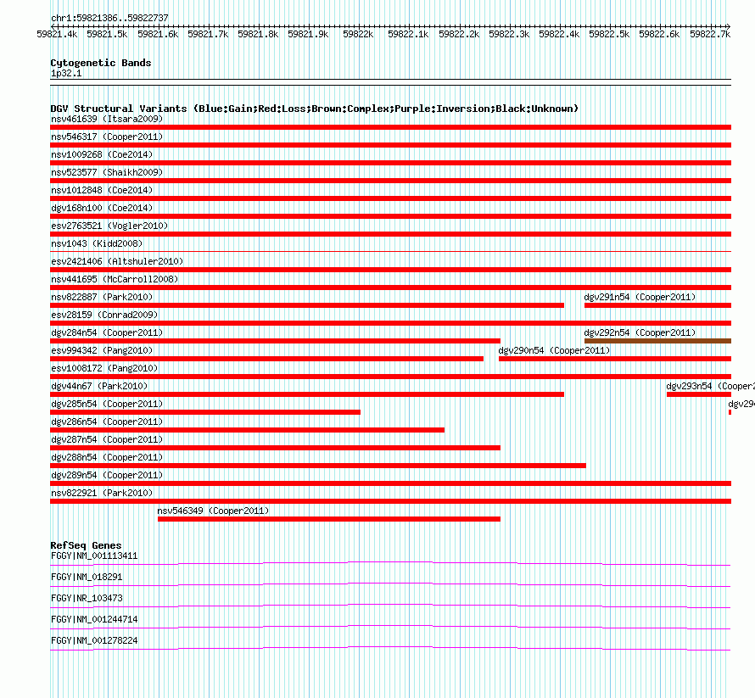Open variant nsv546317 (Cooper2011)
Image resolution: width=755 pixels, height=698 pixels.
[107, 137]
